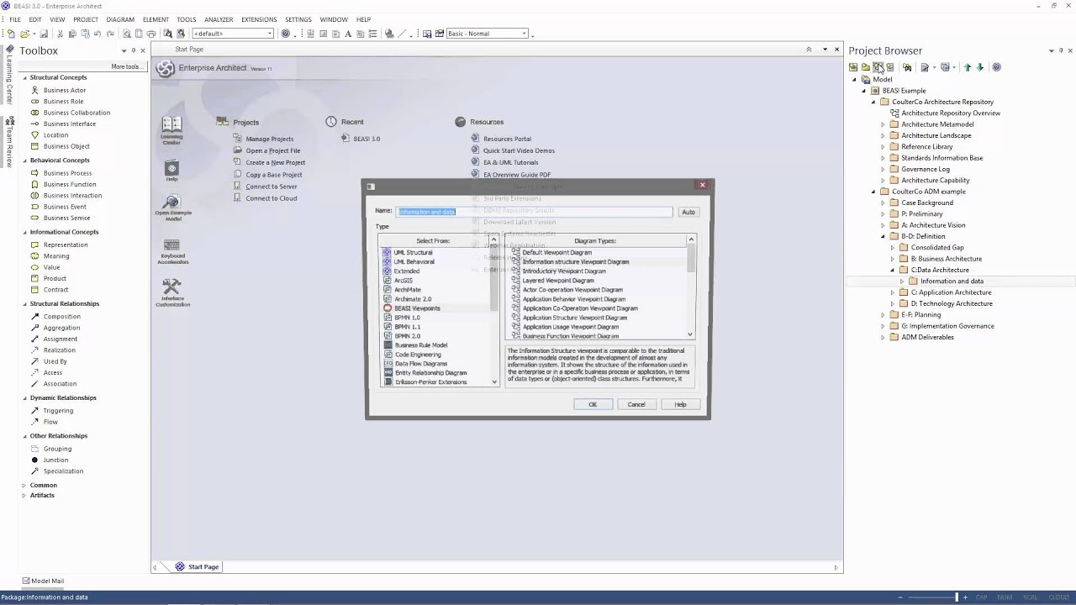The image size is (1076, 605).
Task: Select Business Object tool in Toolbox
Action: [66, 146]
